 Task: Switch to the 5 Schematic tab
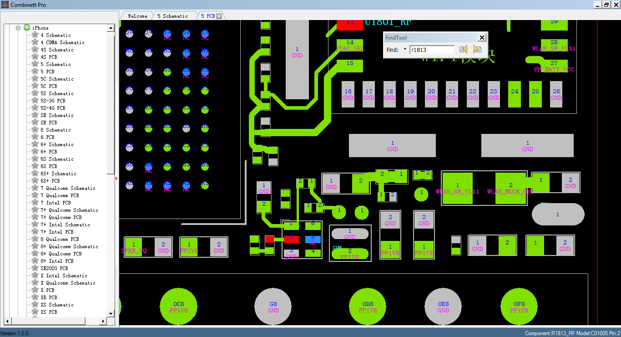pos(172,16)
